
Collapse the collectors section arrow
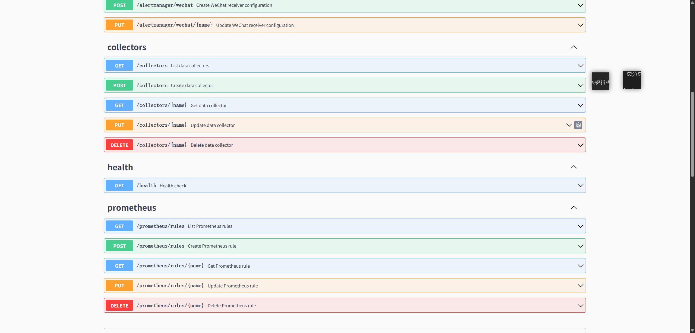coord(574,47)
